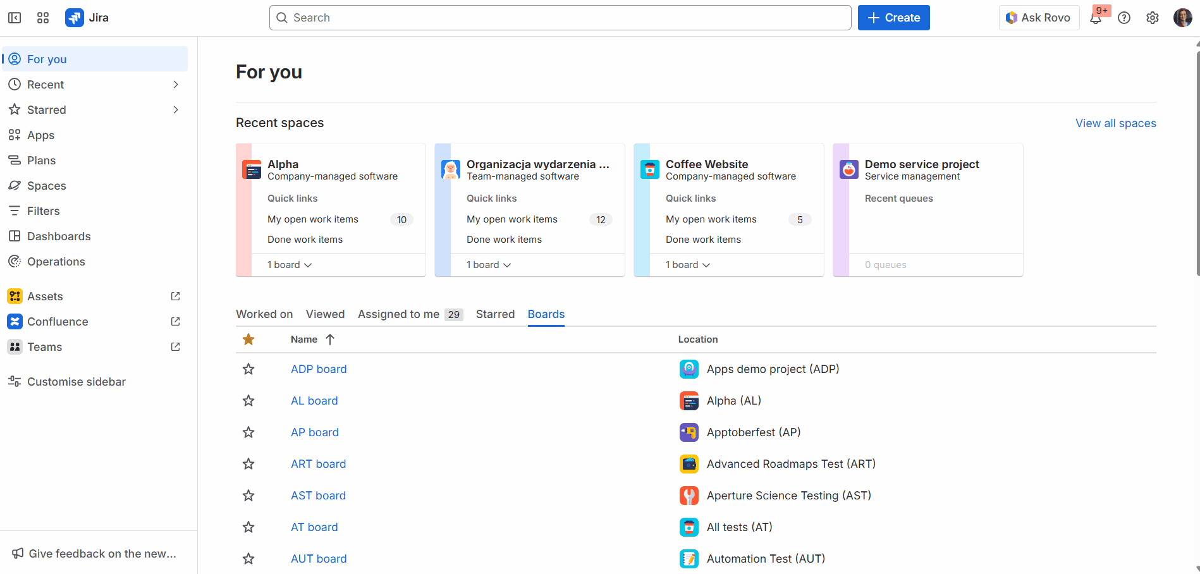Open Filters in the sidebar

point(95,211)
